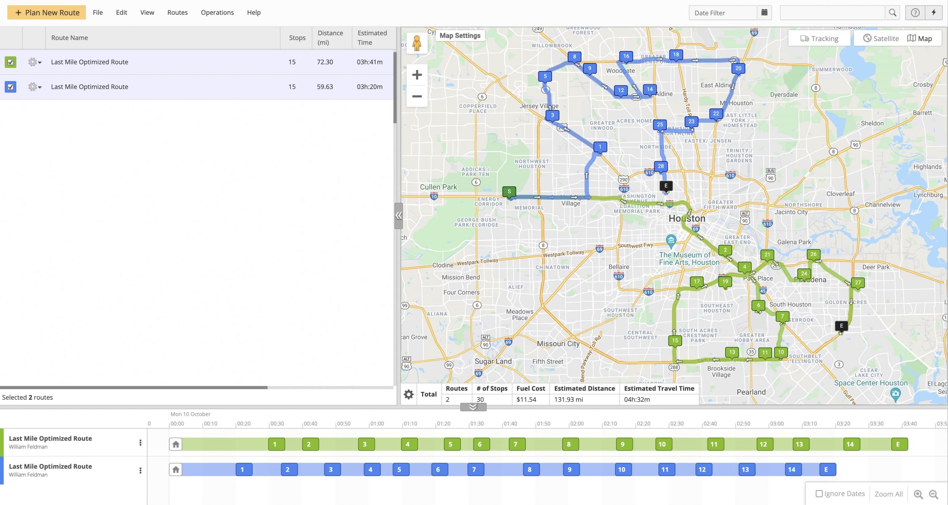Select blue map stop marker 1
The height and width of the screenshot is (505, 948).
click(x=600, y=147)
